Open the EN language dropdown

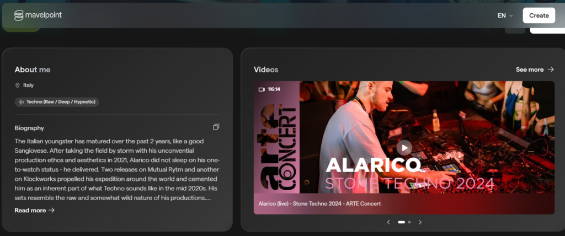(505, 15)
